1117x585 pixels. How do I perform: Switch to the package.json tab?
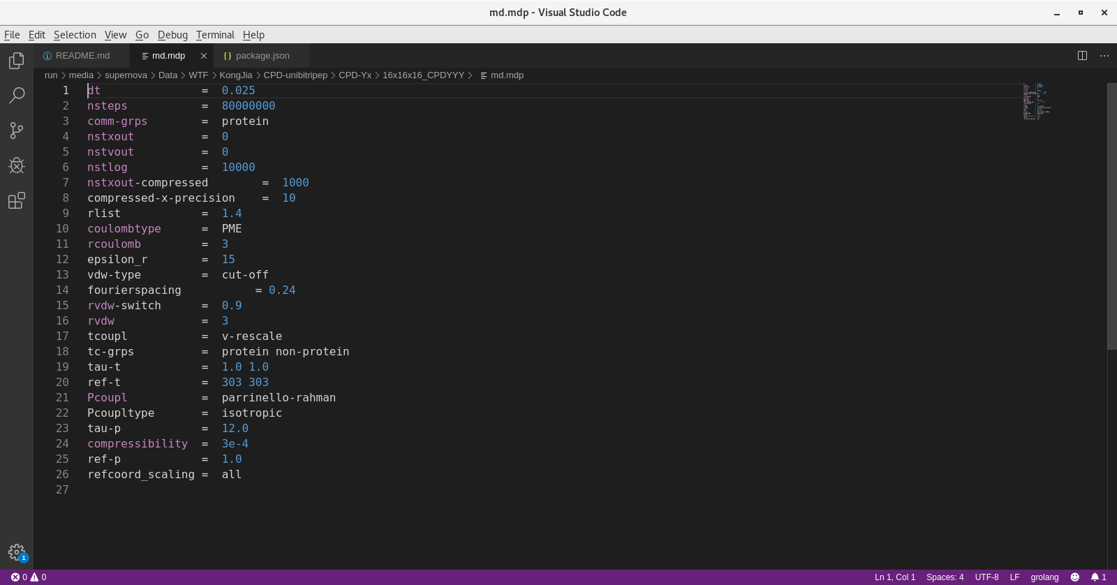262,56
